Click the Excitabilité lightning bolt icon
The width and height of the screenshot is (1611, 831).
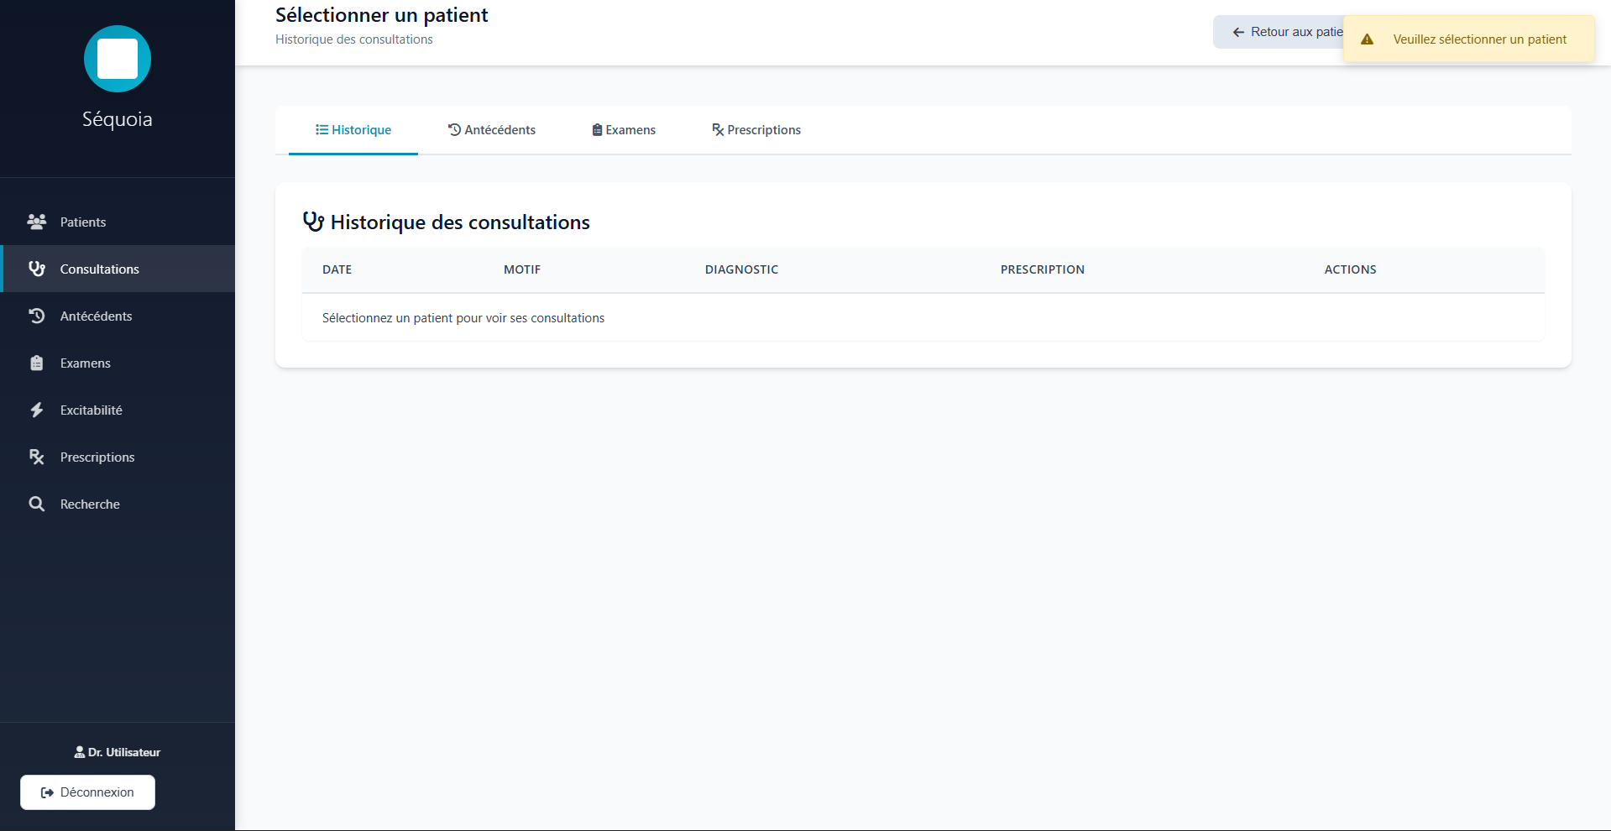37,410
